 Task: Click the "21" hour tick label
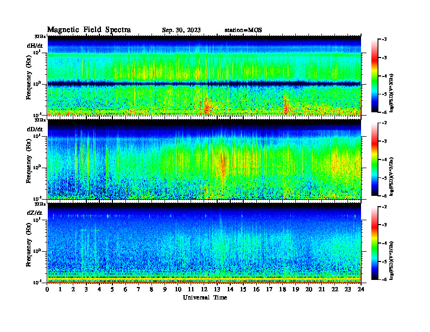[321, 290]
